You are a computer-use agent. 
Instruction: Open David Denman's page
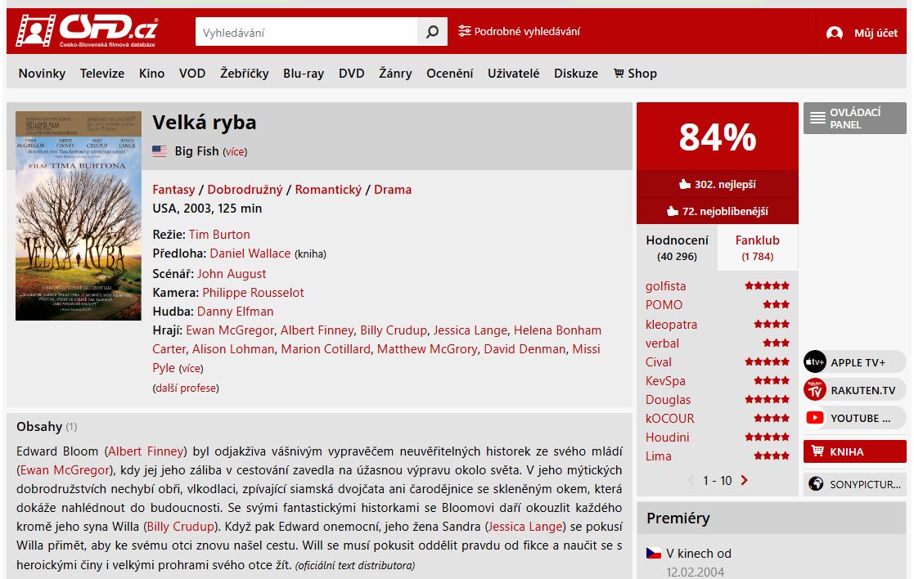click(525, 349)
